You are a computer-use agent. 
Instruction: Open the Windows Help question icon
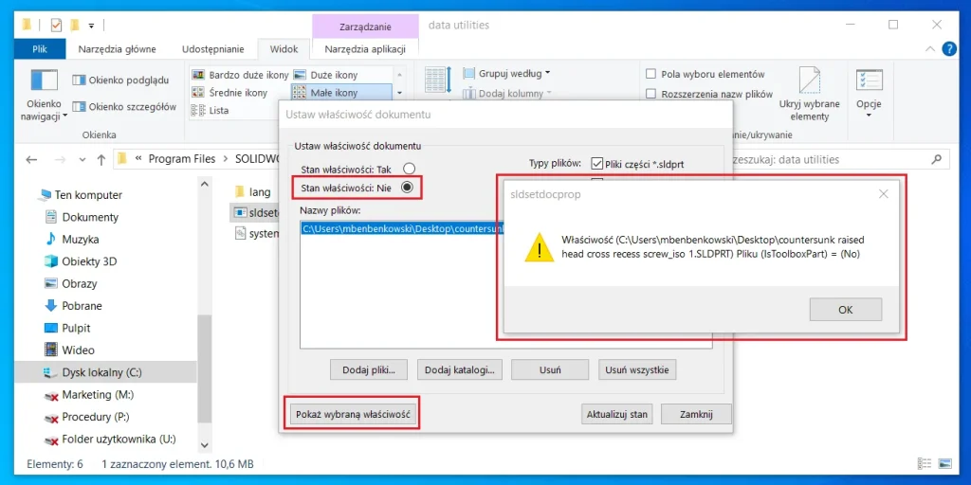click(948, 49)
